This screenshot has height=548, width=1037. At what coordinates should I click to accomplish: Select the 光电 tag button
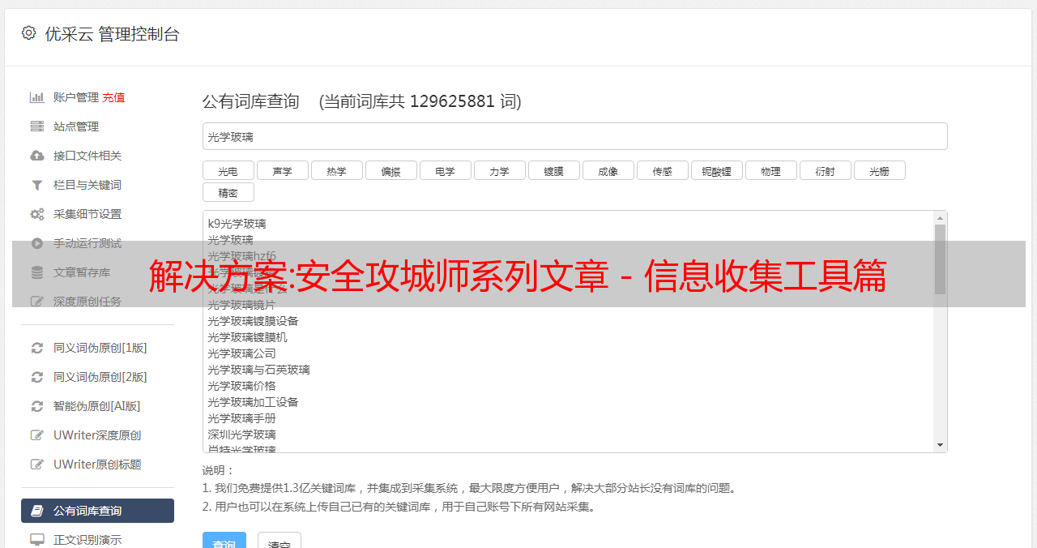pyautogui.click(x=228, y=170)
